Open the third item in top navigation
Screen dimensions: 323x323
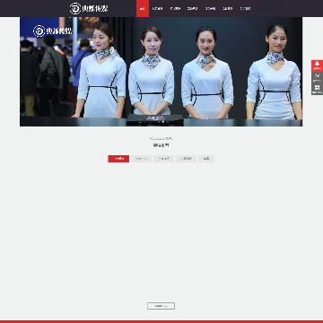(175, 8)
